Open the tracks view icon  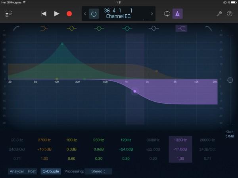pyautogui.click(x=8, y=13)
